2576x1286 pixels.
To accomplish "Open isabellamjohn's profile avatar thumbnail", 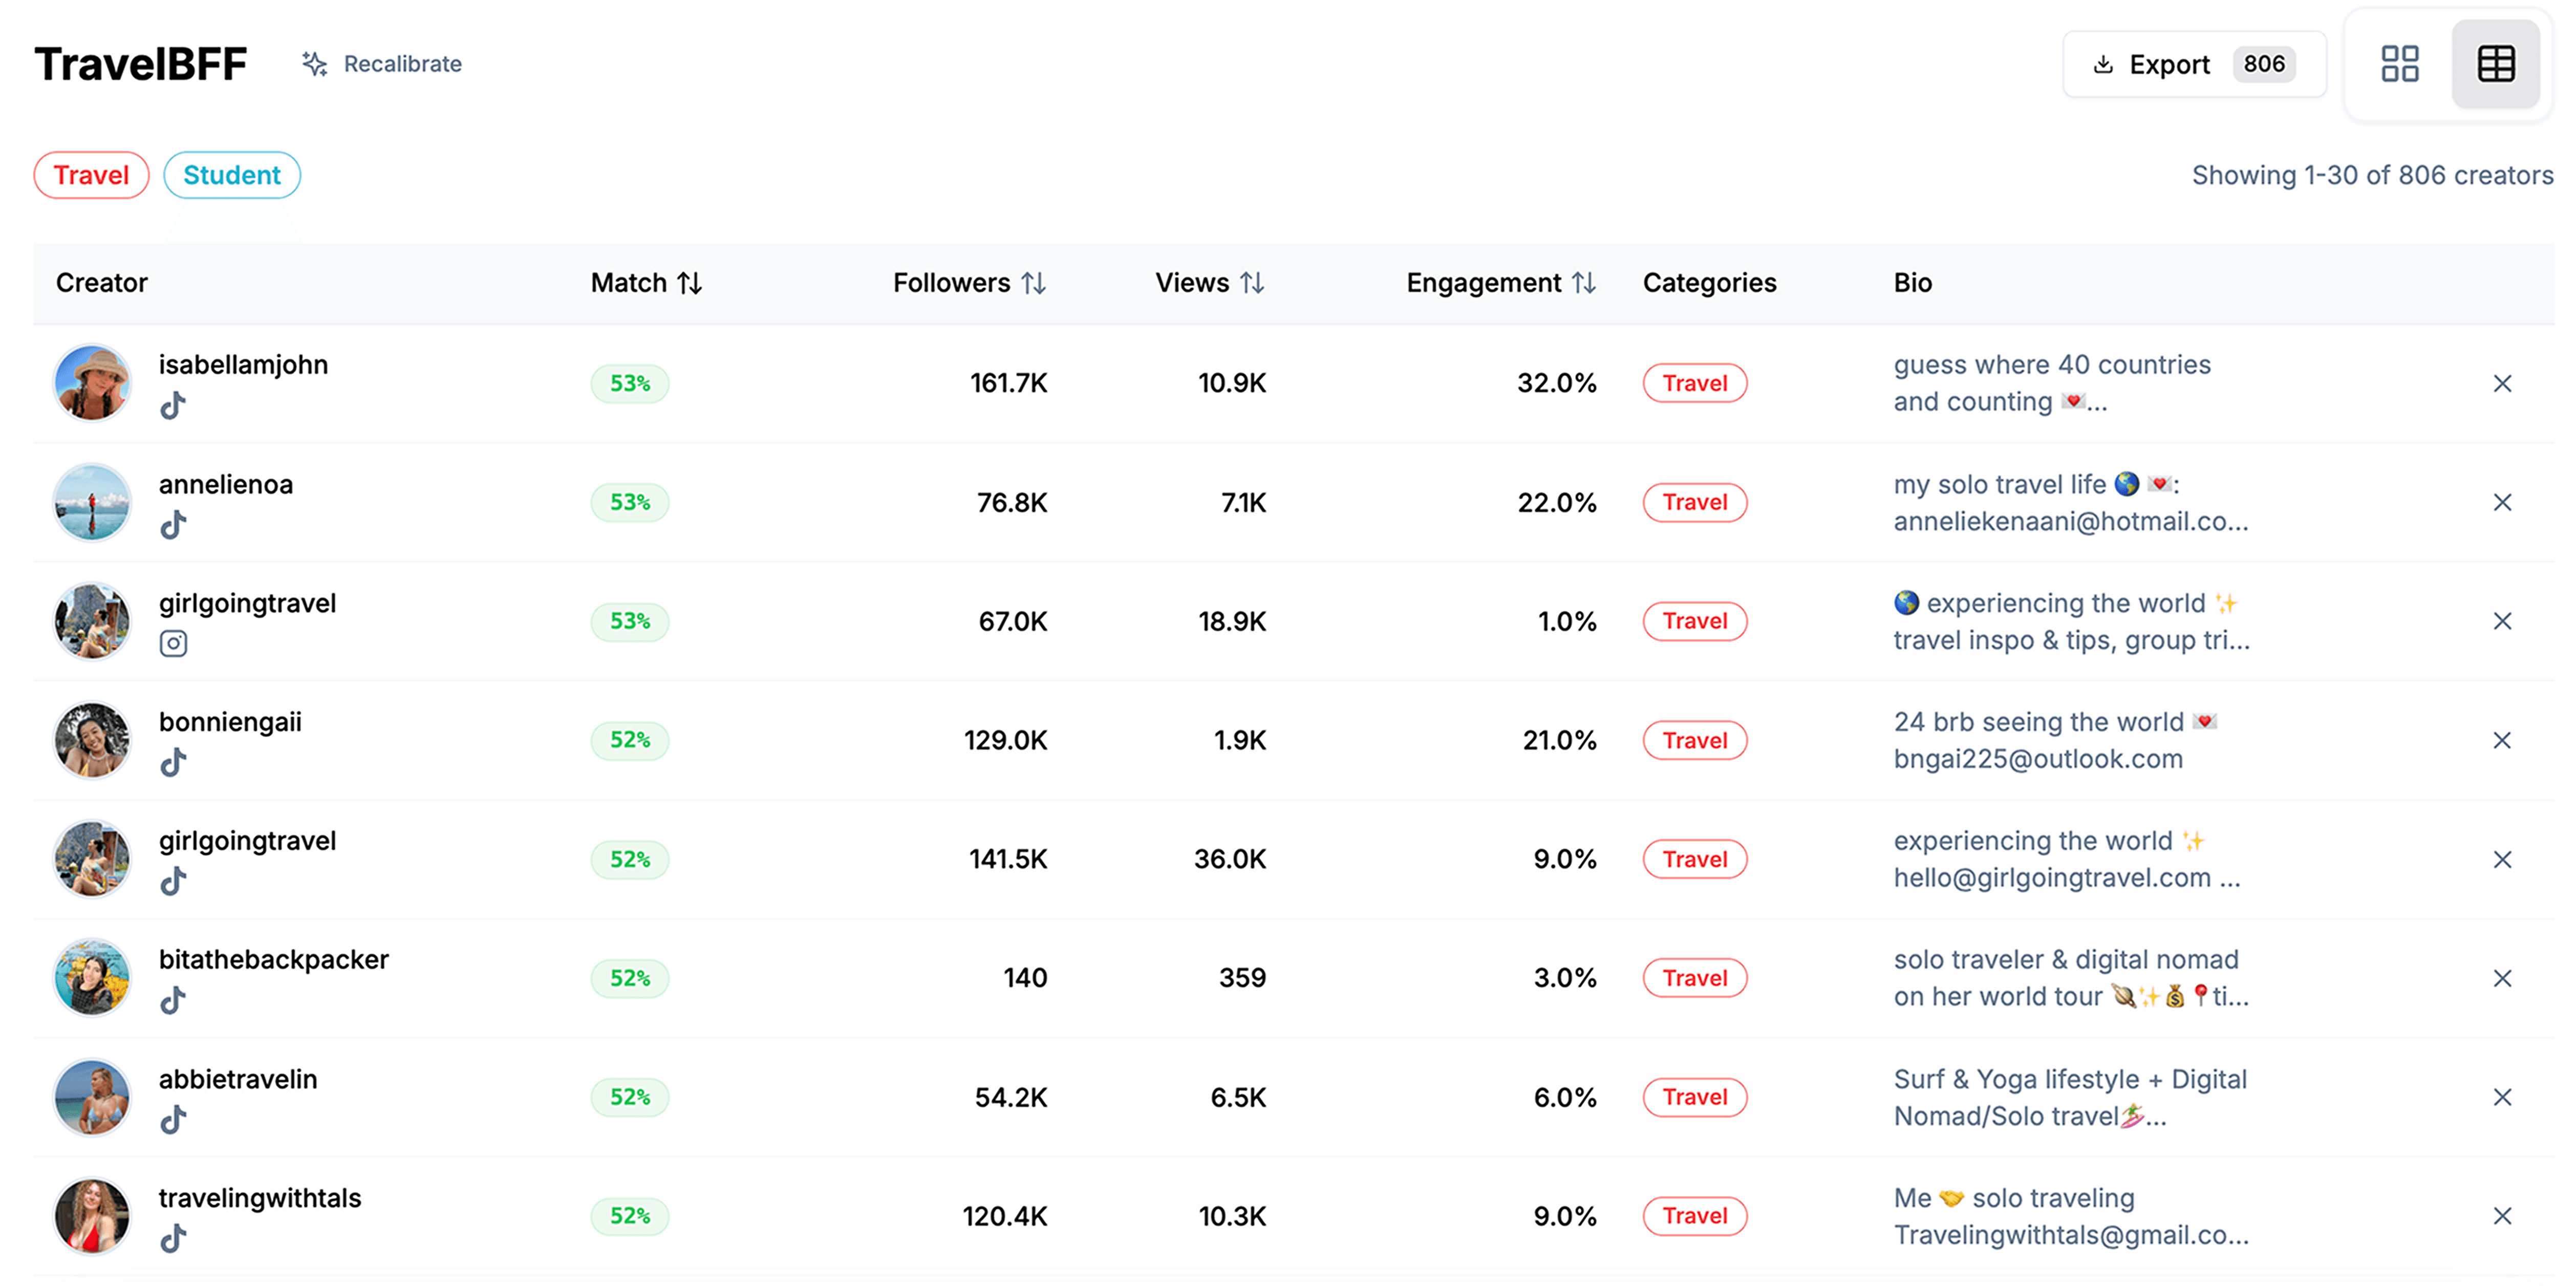I will click(92, 383).
